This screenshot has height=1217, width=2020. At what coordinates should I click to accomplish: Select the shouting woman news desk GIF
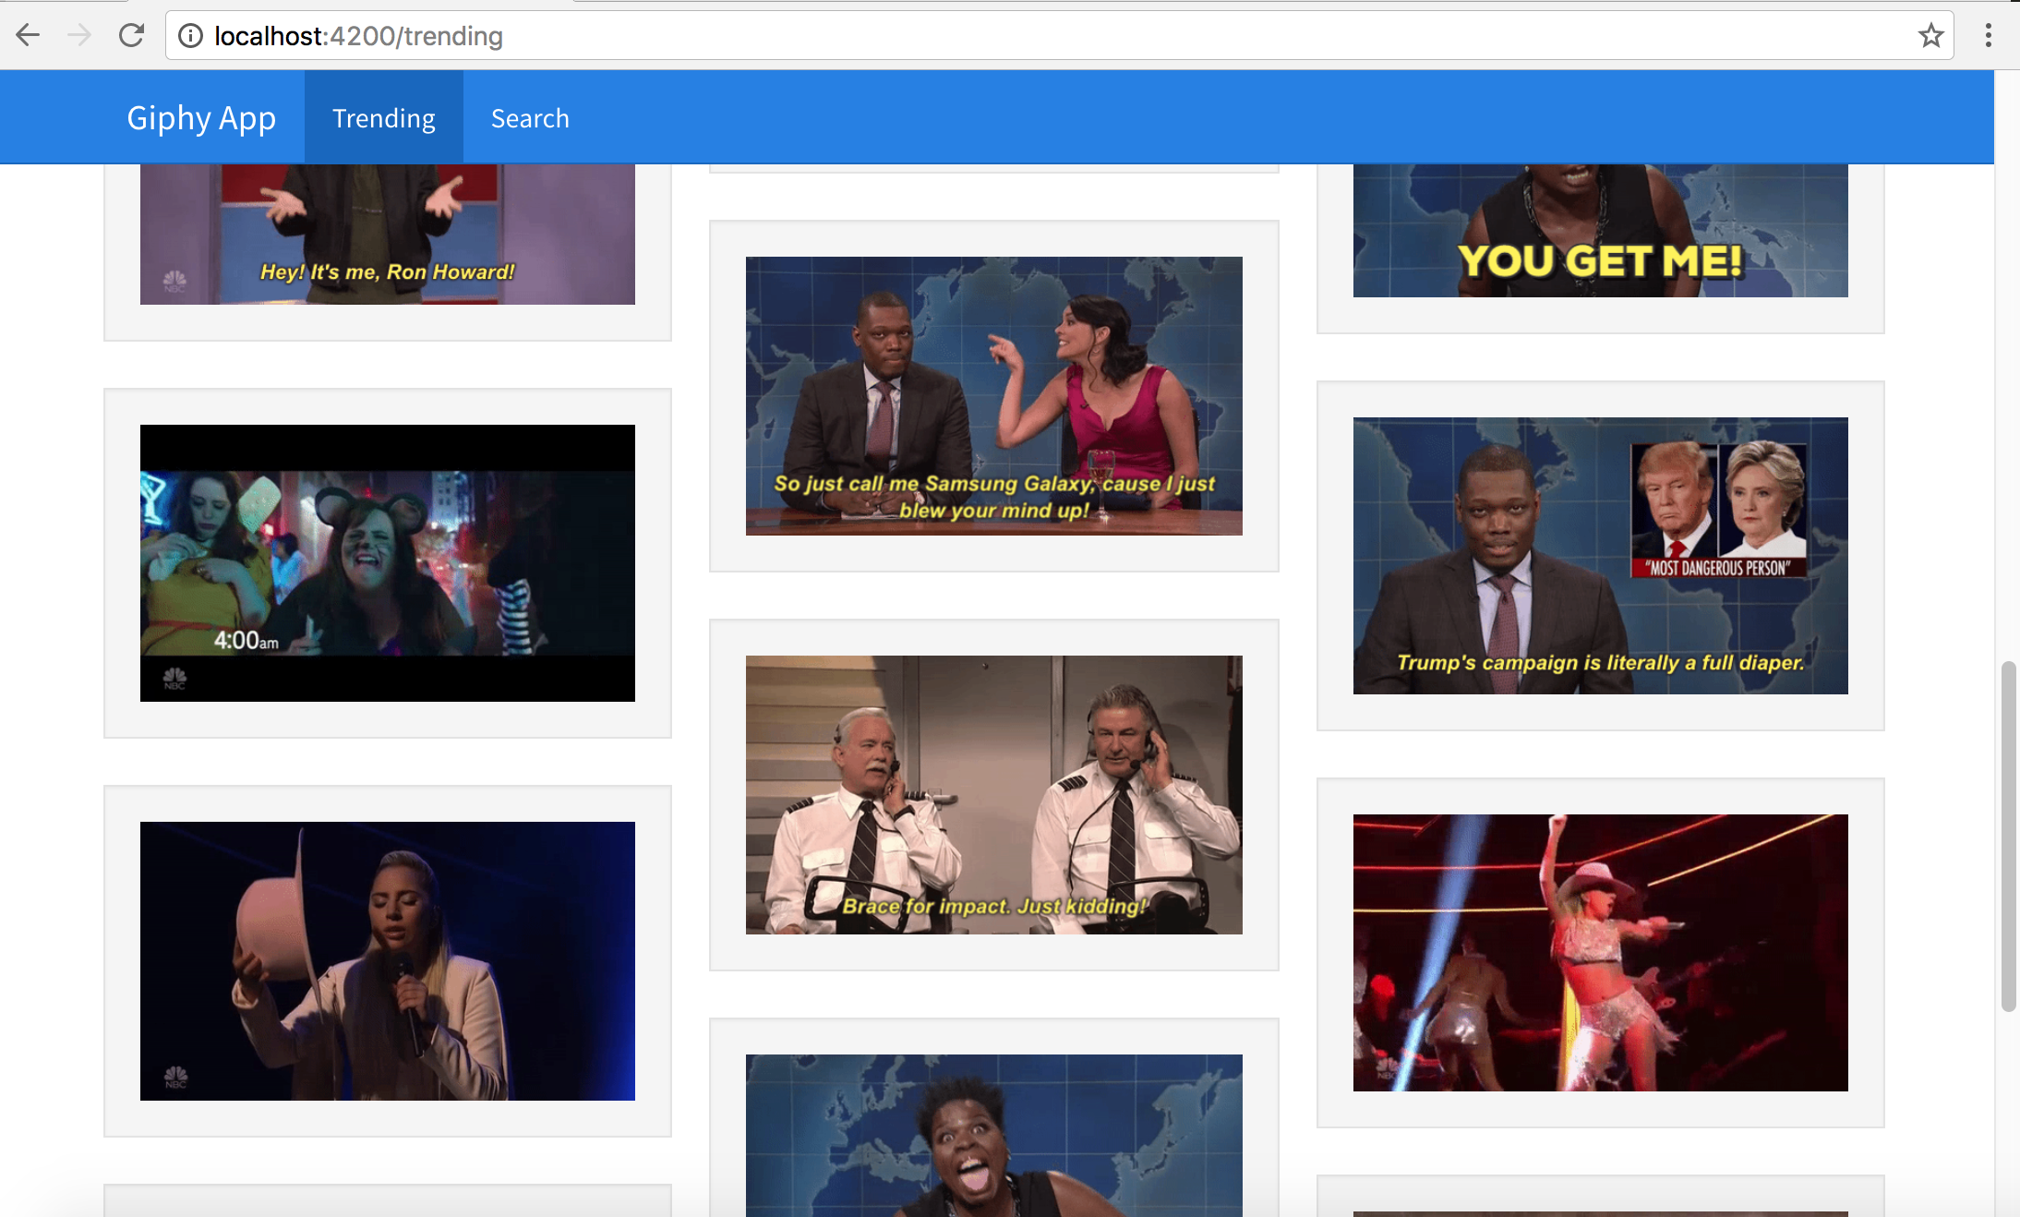click(x=994, y=1136)
